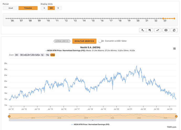Click the navigator scrollbar under the mini chart
This screenshot has width=181, height=130.
(93, 120)
